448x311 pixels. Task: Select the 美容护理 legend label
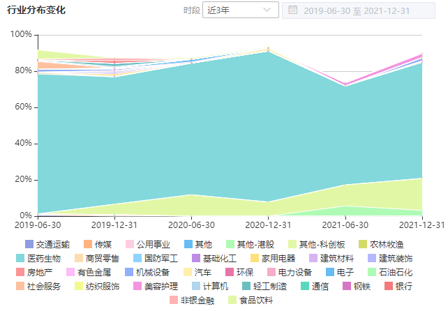tap(160, 287)
